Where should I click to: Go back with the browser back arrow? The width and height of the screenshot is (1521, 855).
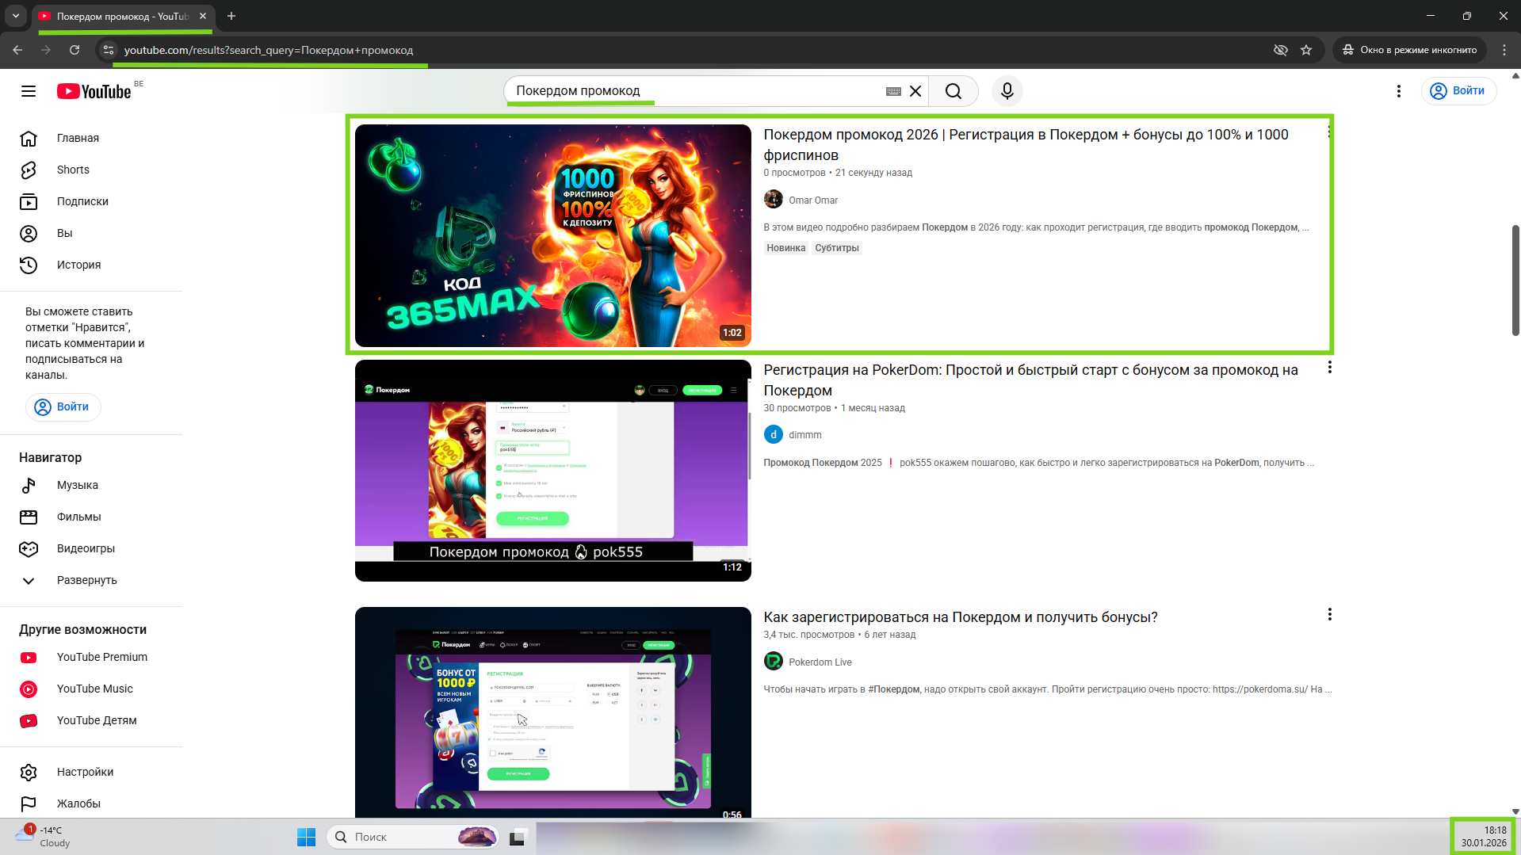(x=17, y=50)
